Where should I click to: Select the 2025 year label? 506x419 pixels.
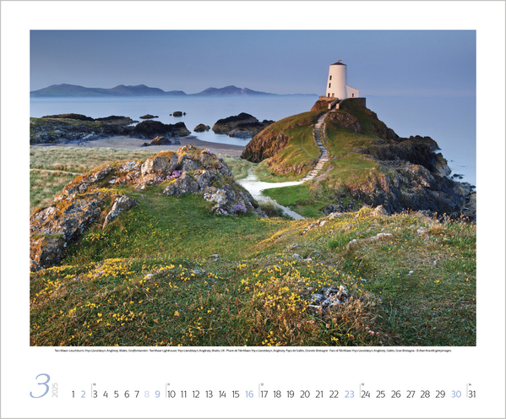tap(55, 390)
